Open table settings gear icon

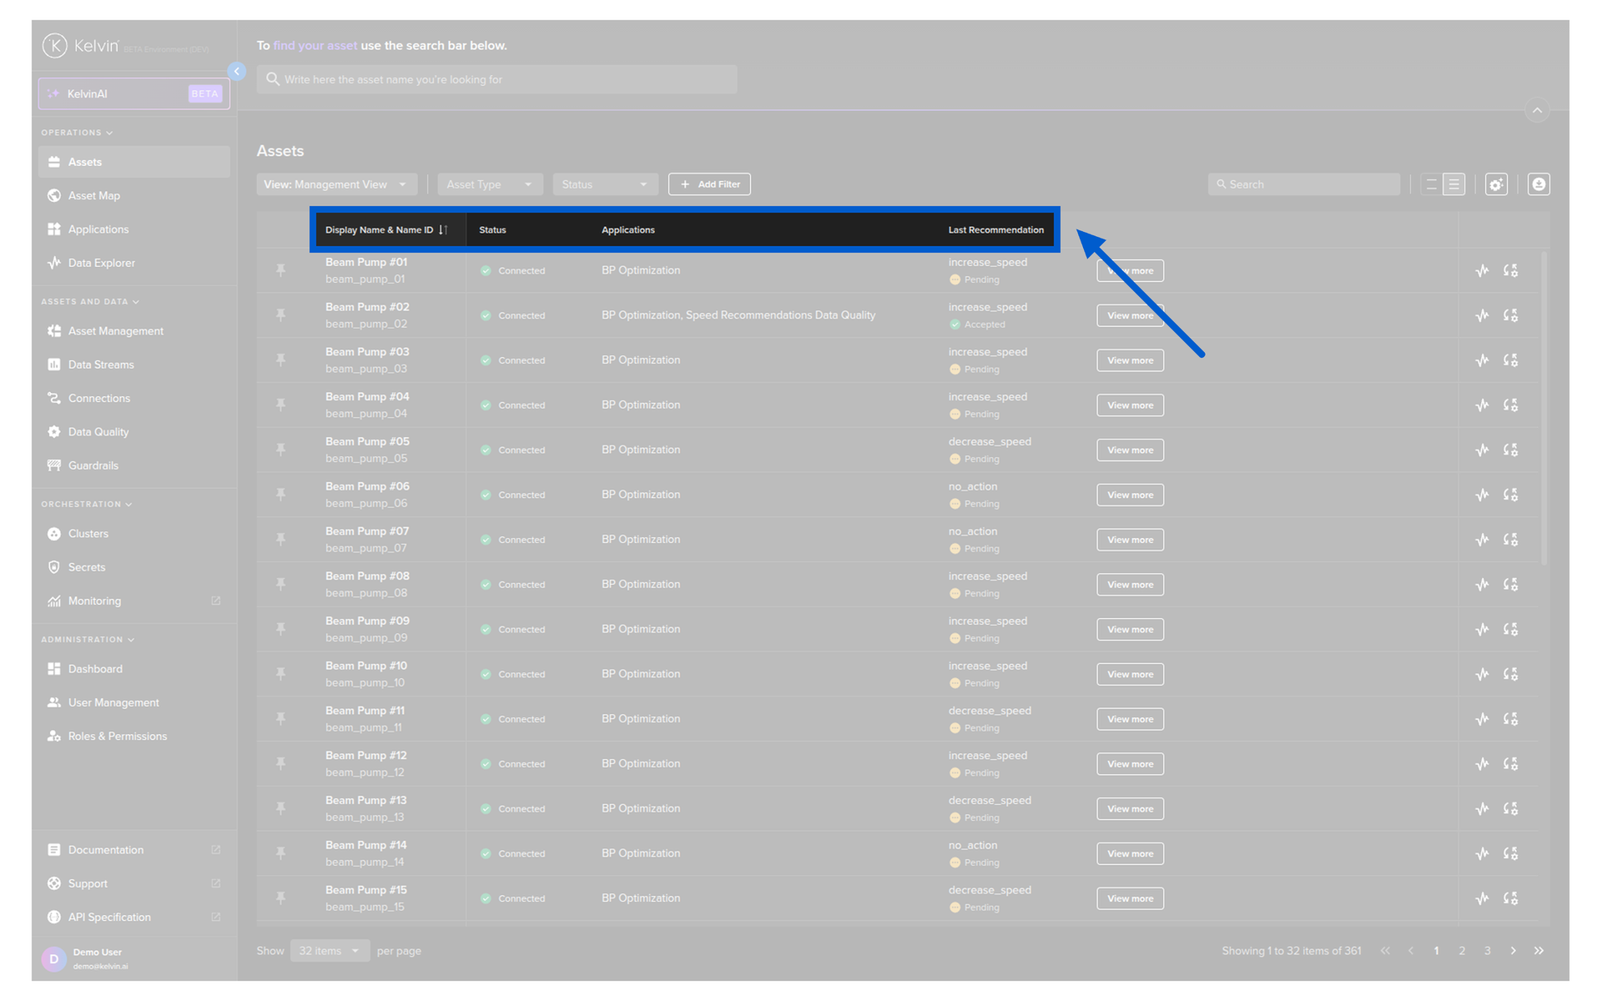(1496, 184)
